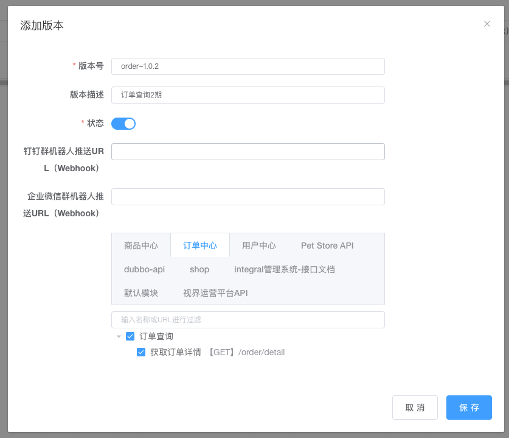Screen dimensions: 509x438
Task: Select the shop tab
Action: [199, 269]
